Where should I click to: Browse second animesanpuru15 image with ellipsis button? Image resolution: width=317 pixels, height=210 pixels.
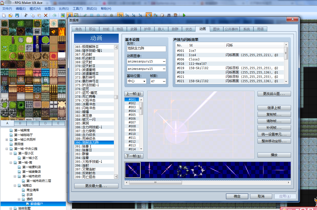pos(164,69)
